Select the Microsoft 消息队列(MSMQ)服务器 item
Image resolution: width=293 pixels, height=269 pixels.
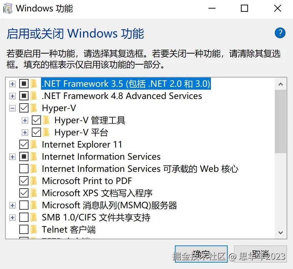pos(109,205)
